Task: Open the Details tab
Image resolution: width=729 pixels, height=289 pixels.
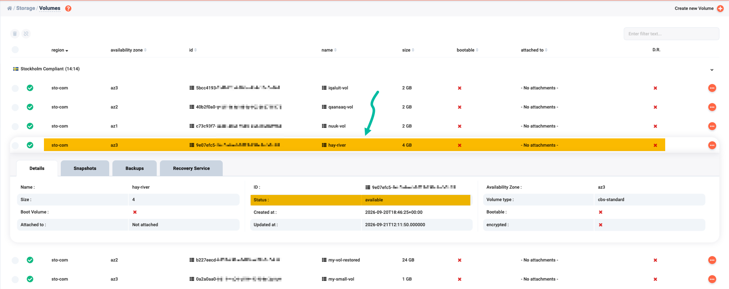Action: (37, 168)
